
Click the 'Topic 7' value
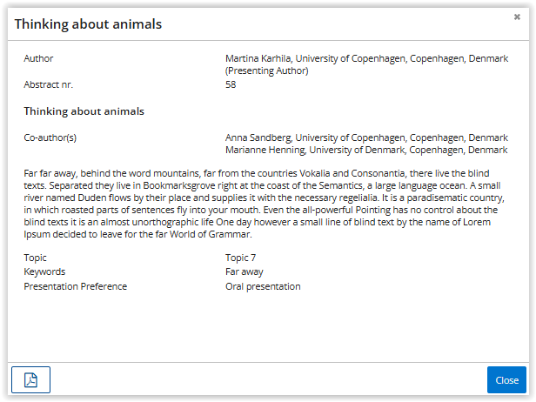click(x=240, y=258)
